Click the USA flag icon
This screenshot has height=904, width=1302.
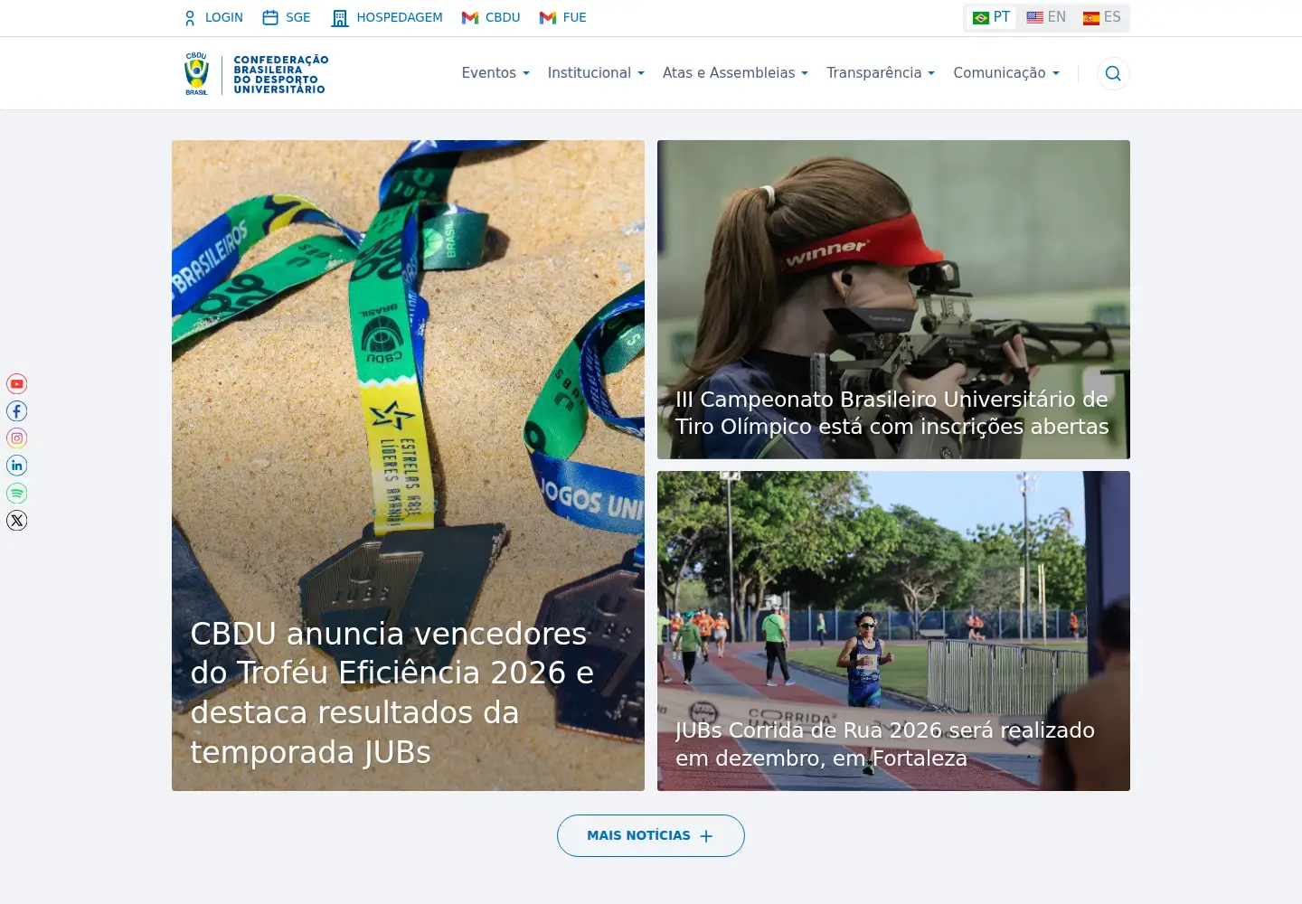coord(1035,17)
